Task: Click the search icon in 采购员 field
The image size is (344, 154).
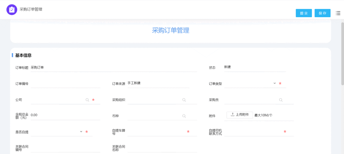Action: [x=281, y=100]
